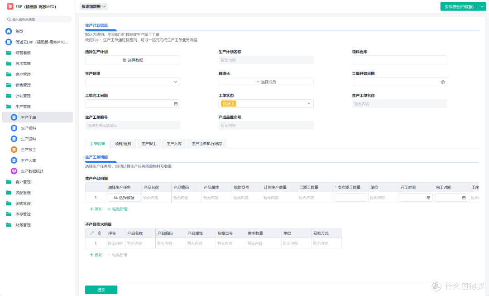Click 添加 under 生产产品明细 table
Viewport: 489px width, 296px height.
pyautogui.click(x=96, y=209)
